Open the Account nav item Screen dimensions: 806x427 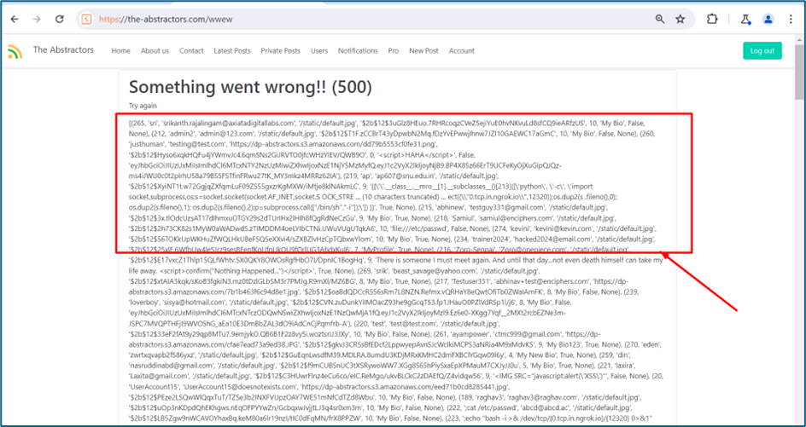coord(462,51)
